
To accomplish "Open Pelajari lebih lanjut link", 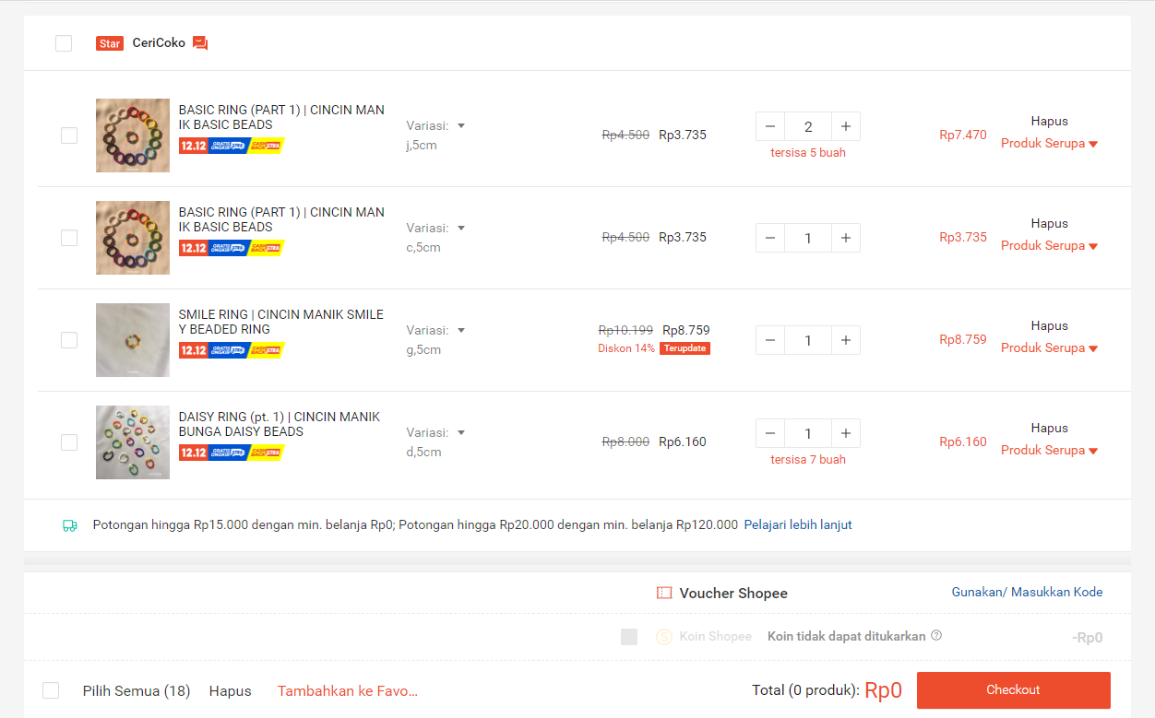I will pyautogui.click(x=798, y=525).
